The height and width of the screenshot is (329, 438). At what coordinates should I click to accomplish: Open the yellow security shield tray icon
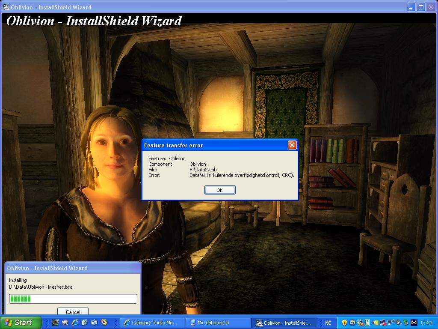click(x=344, y=323)
